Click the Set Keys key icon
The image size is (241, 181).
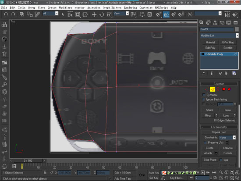(x=142, y=175)
